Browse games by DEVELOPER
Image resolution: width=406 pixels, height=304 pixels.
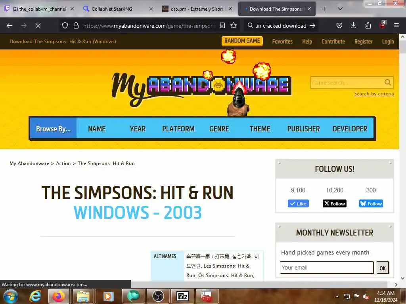tap(350, 129)
